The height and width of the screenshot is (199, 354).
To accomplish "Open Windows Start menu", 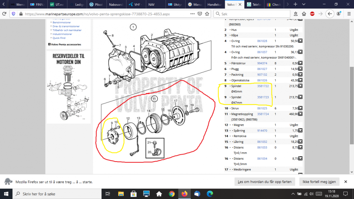I will click(6, 194).
